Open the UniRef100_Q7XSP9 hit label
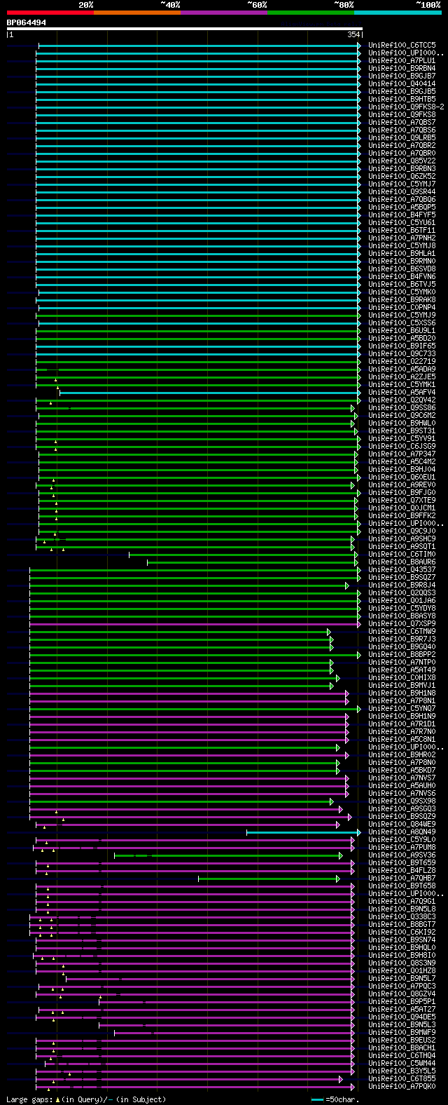 coord(402,623)
